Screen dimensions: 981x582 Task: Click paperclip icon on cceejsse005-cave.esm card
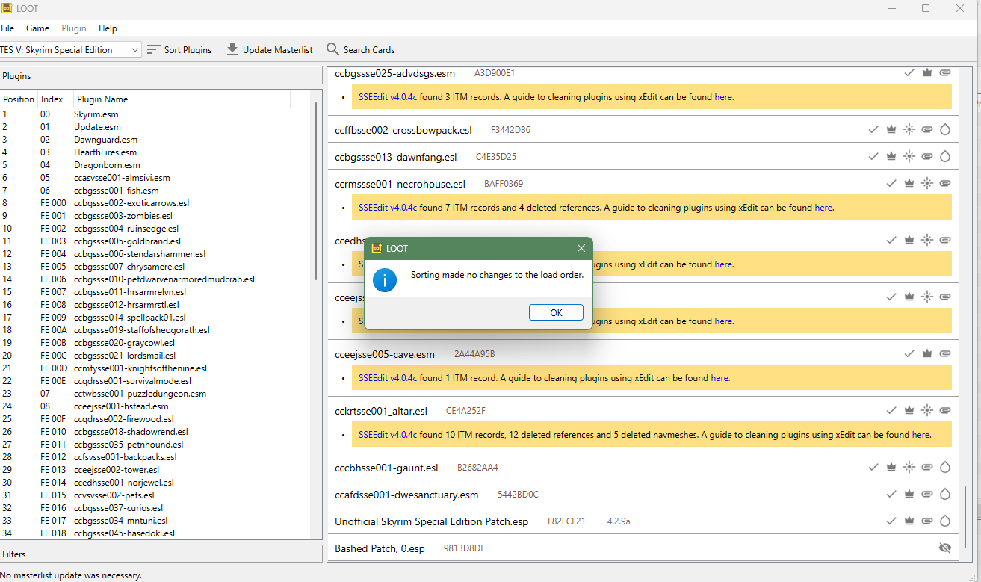pyautogui.click(x=945, y=353)
